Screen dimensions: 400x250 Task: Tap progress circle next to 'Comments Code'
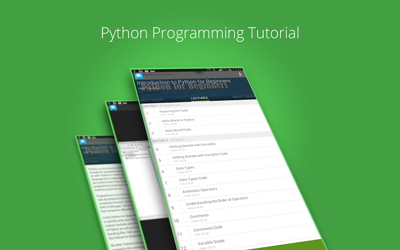click(189, 232)
